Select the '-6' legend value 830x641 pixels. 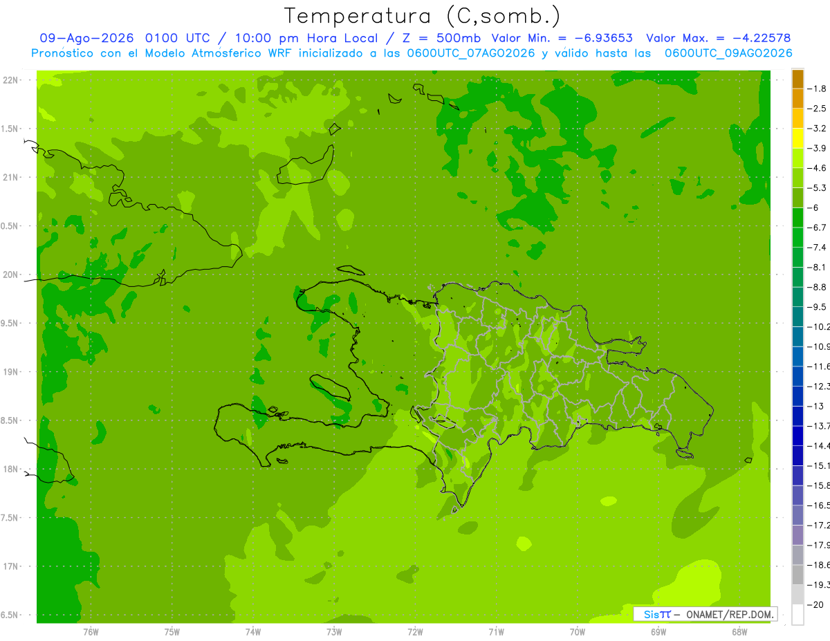point(813,208)
